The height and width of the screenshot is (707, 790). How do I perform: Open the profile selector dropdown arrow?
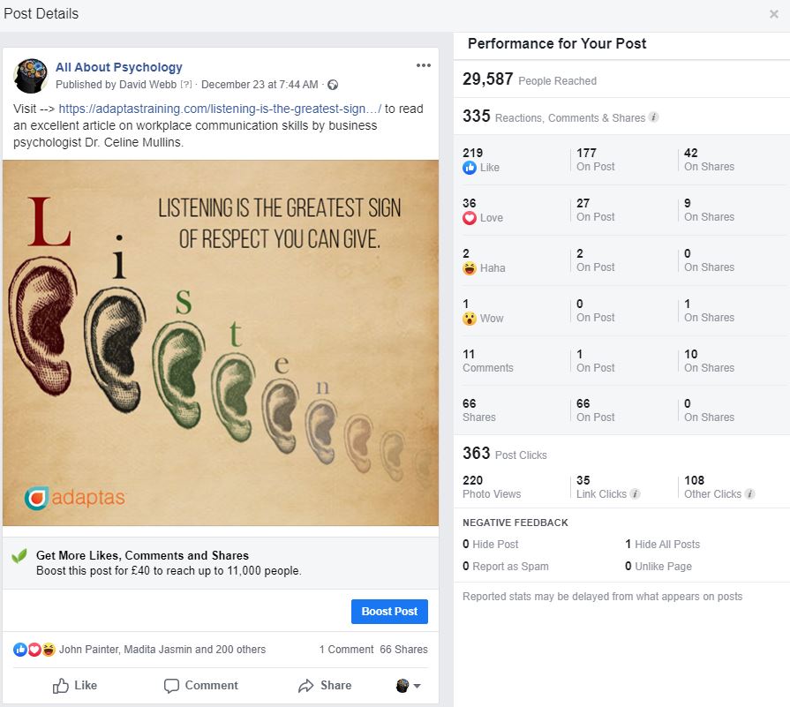[x=417, y=686]
